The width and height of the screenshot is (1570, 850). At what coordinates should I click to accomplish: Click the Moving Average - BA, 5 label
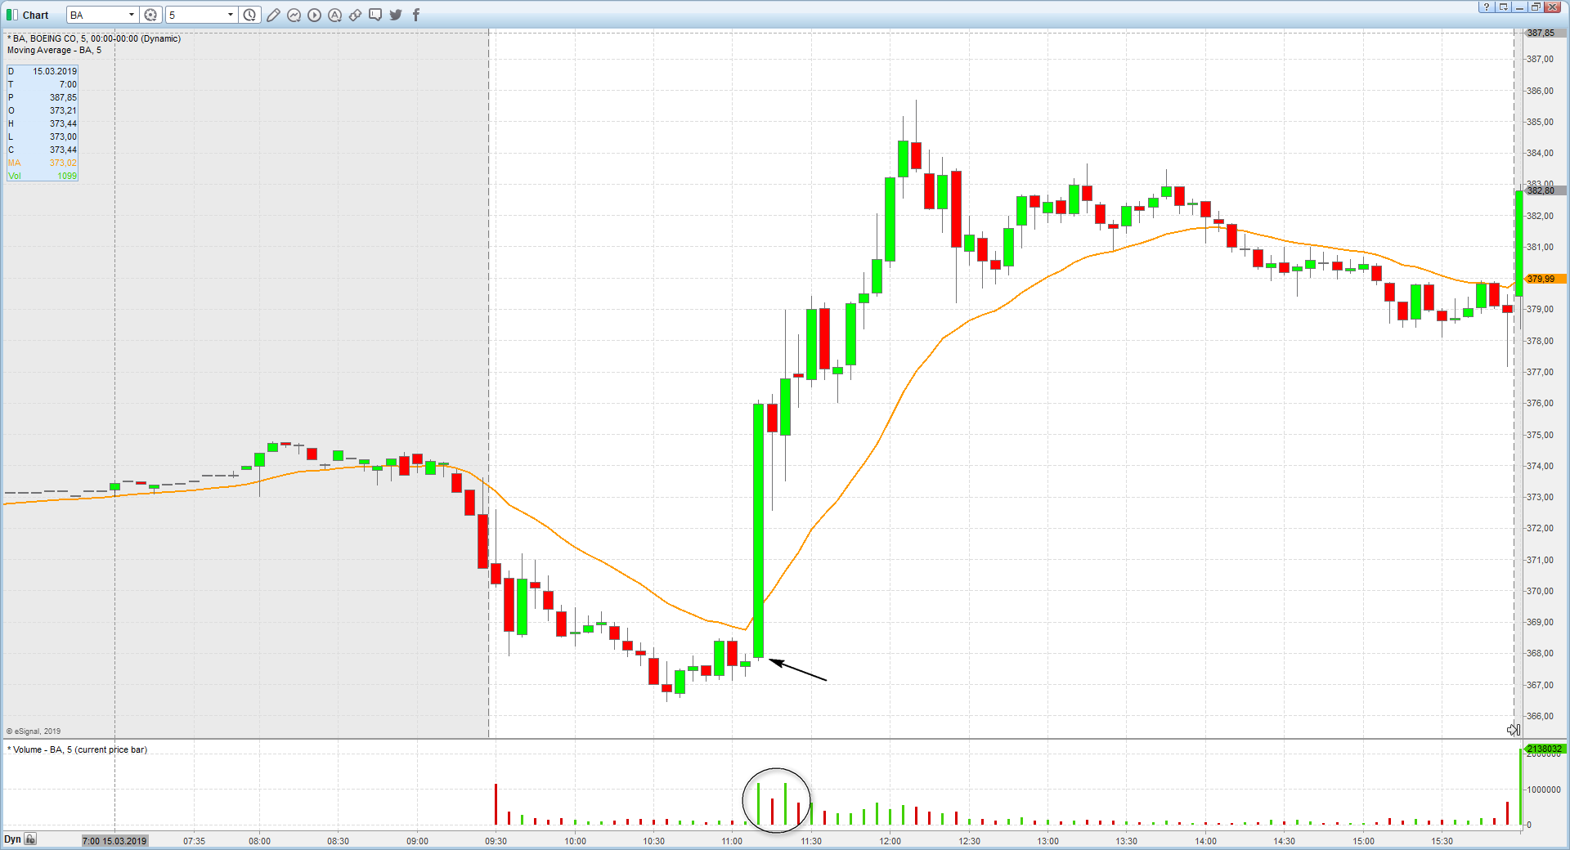[x=54, y=51]
